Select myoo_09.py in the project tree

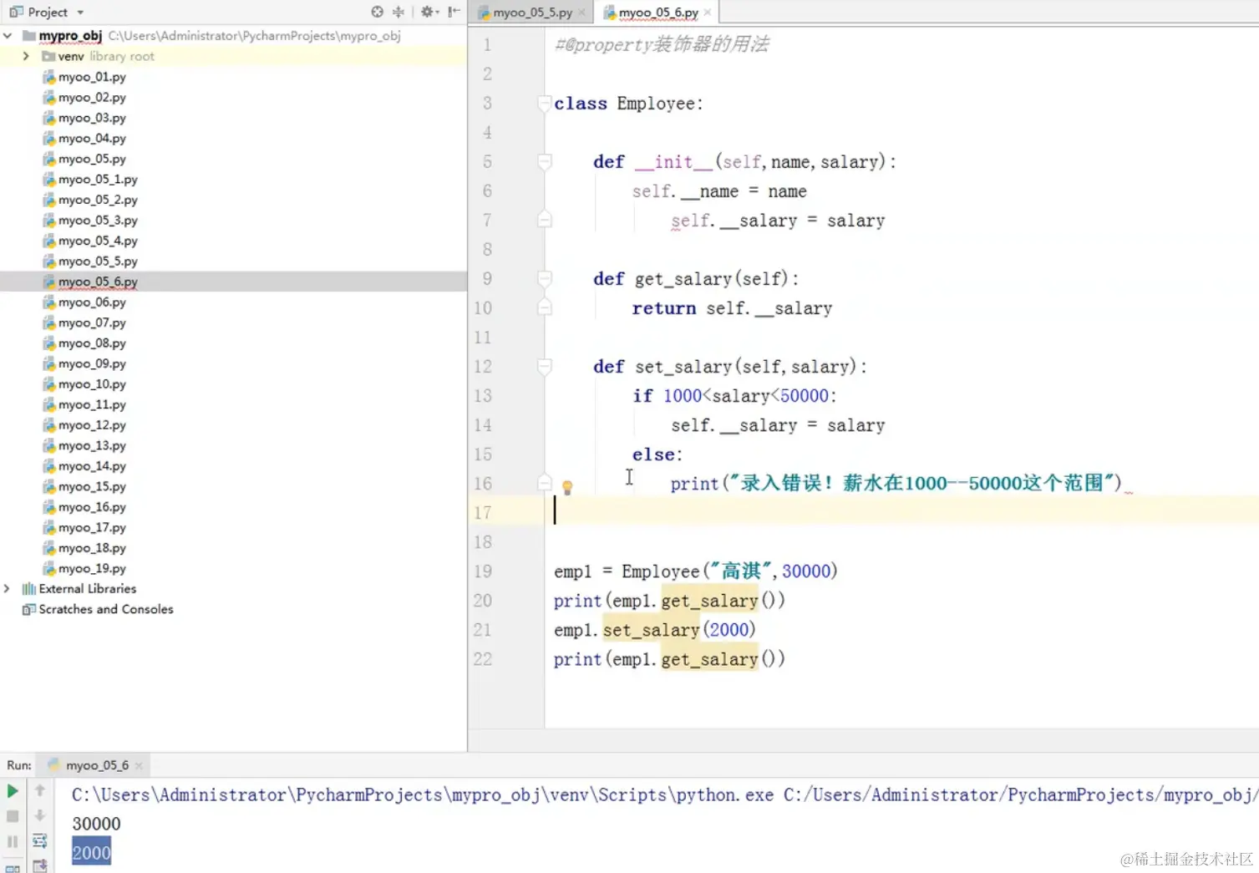92,364
